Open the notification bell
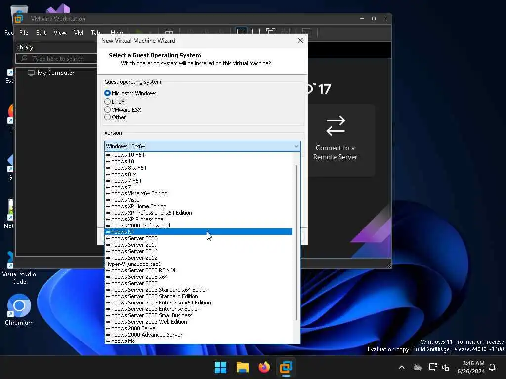Image resolution: width=506 pixels, height=379 pixels. click(x=493, y=367)
